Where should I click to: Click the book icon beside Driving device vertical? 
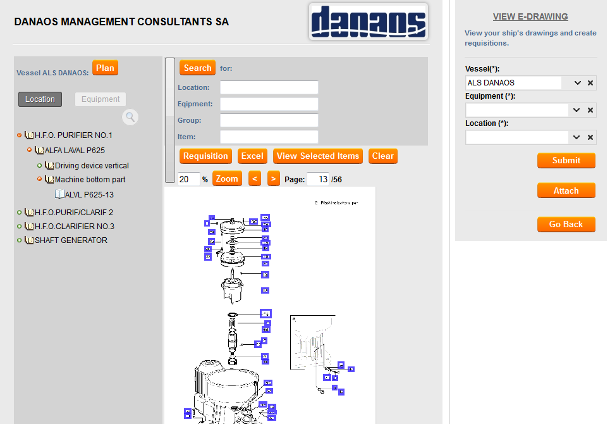(49, 165)
